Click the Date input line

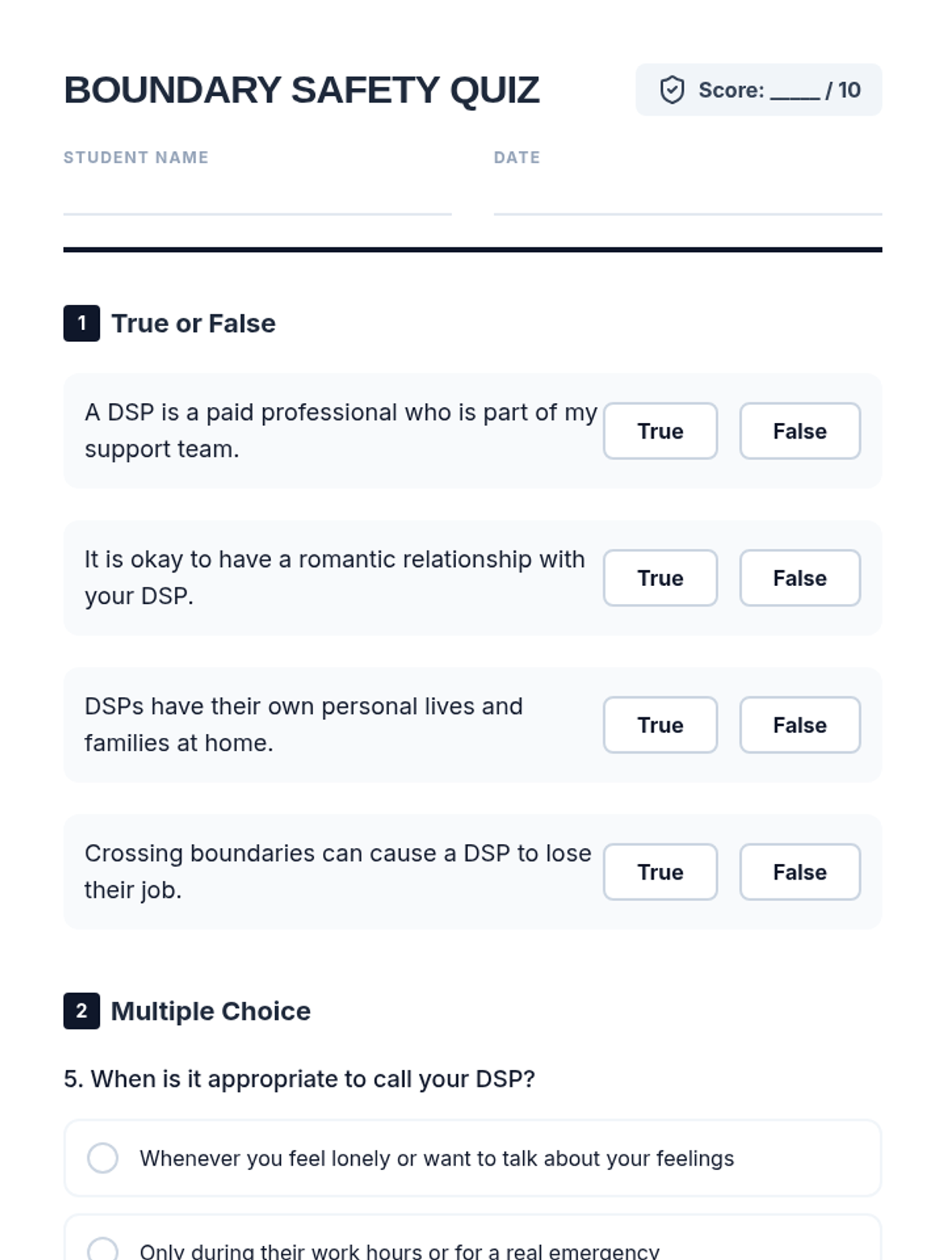pos(687,198)
